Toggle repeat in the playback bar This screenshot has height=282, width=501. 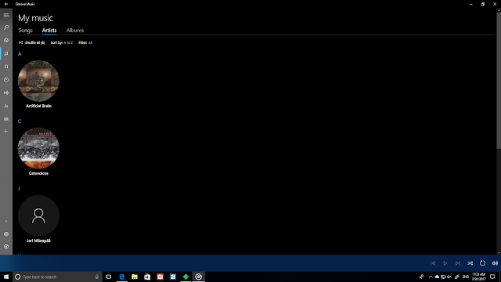pyautogui.click(x=482, y=263)
